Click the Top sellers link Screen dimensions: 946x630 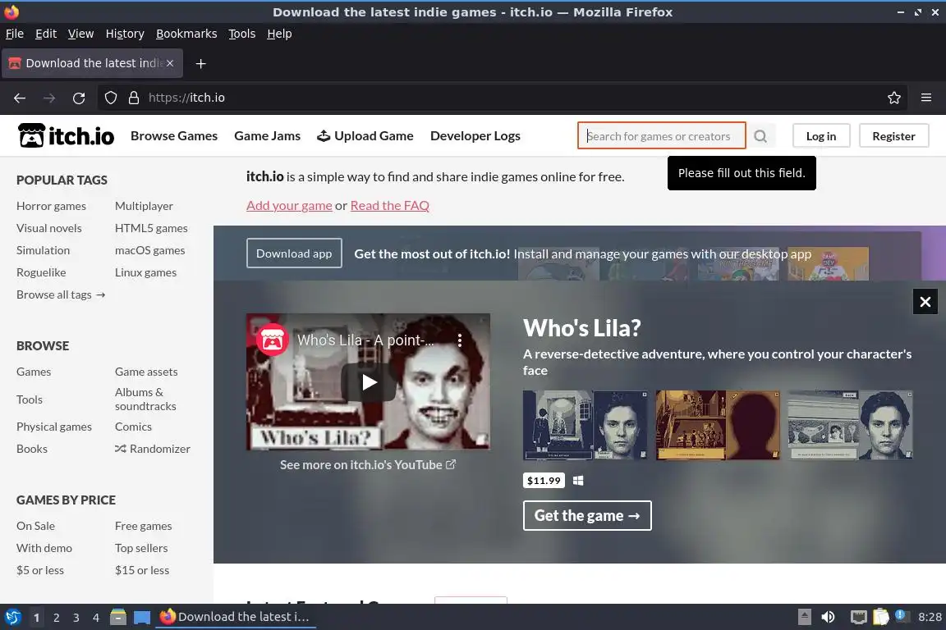pos(141,549)
